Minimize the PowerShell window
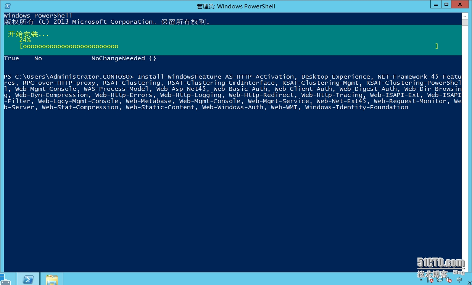 437,5
